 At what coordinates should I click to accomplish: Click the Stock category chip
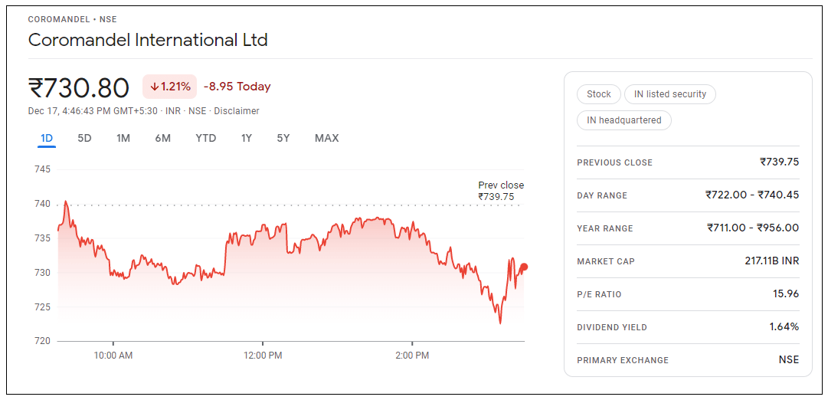click(598, 94)
